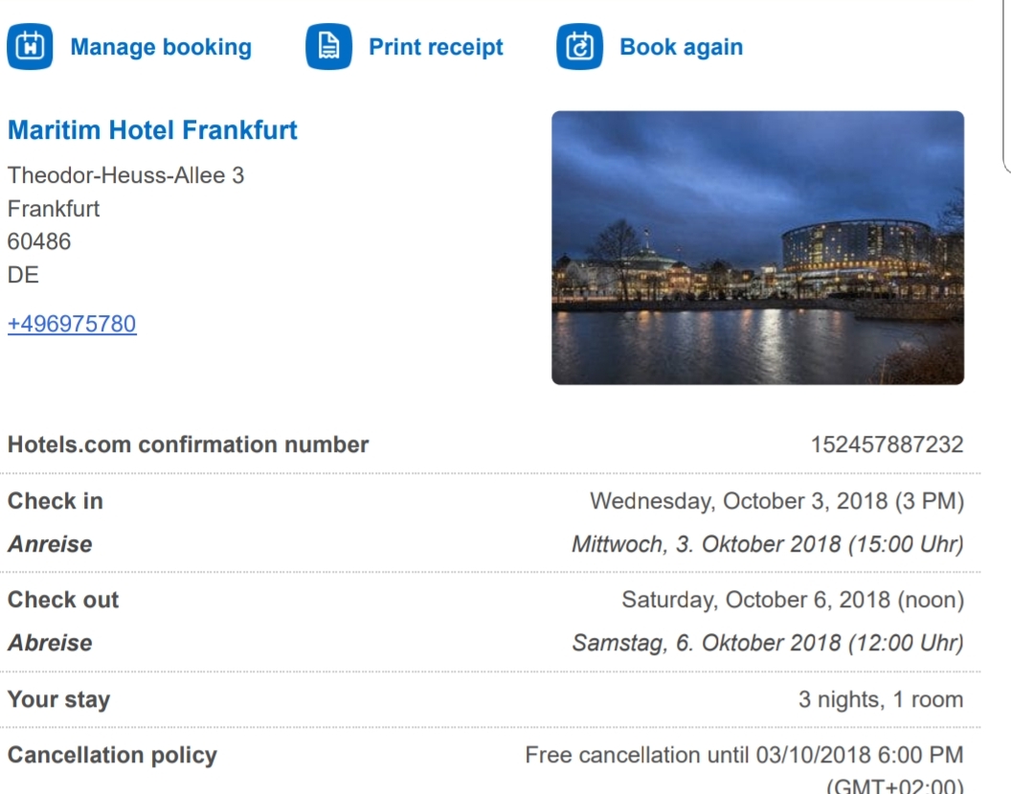The height and width of the screenshot is (794, 1011).
Task: Choose the Book again text link
Action: 681,47
